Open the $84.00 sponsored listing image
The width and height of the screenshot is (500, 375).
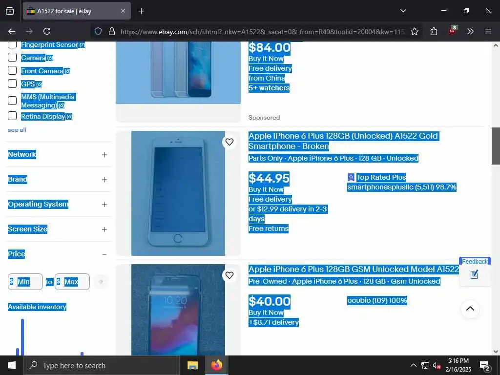(x=178, y=73)
